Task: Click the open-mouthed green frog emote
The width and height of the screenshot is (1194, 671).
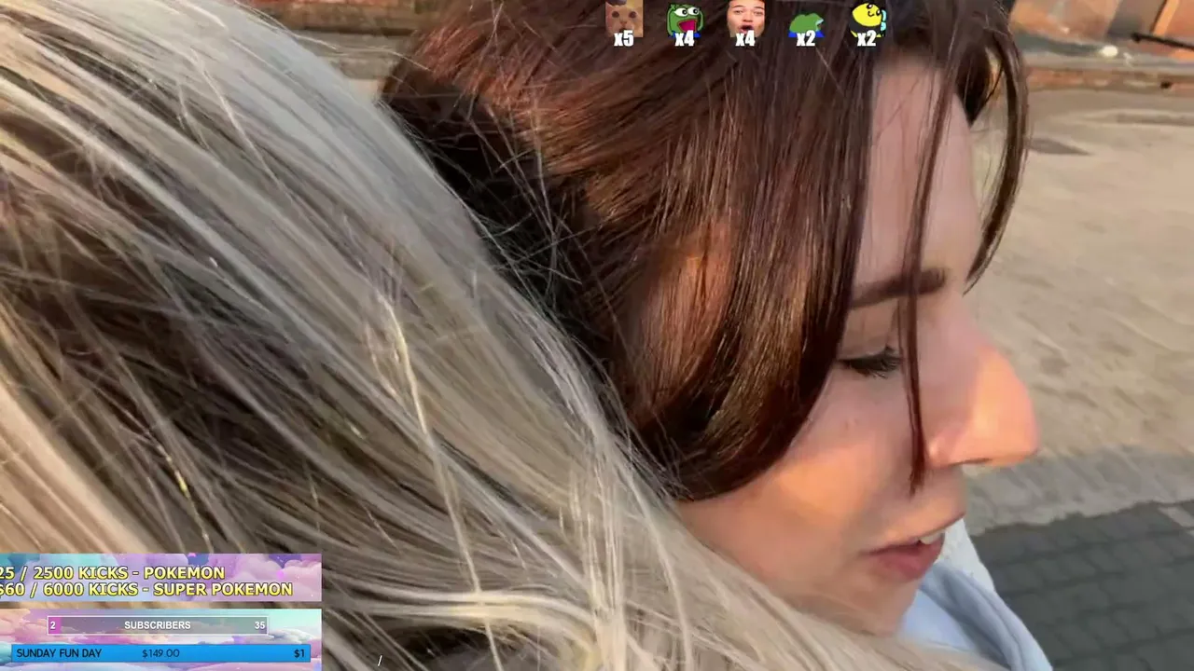Action: click(685, 19)
